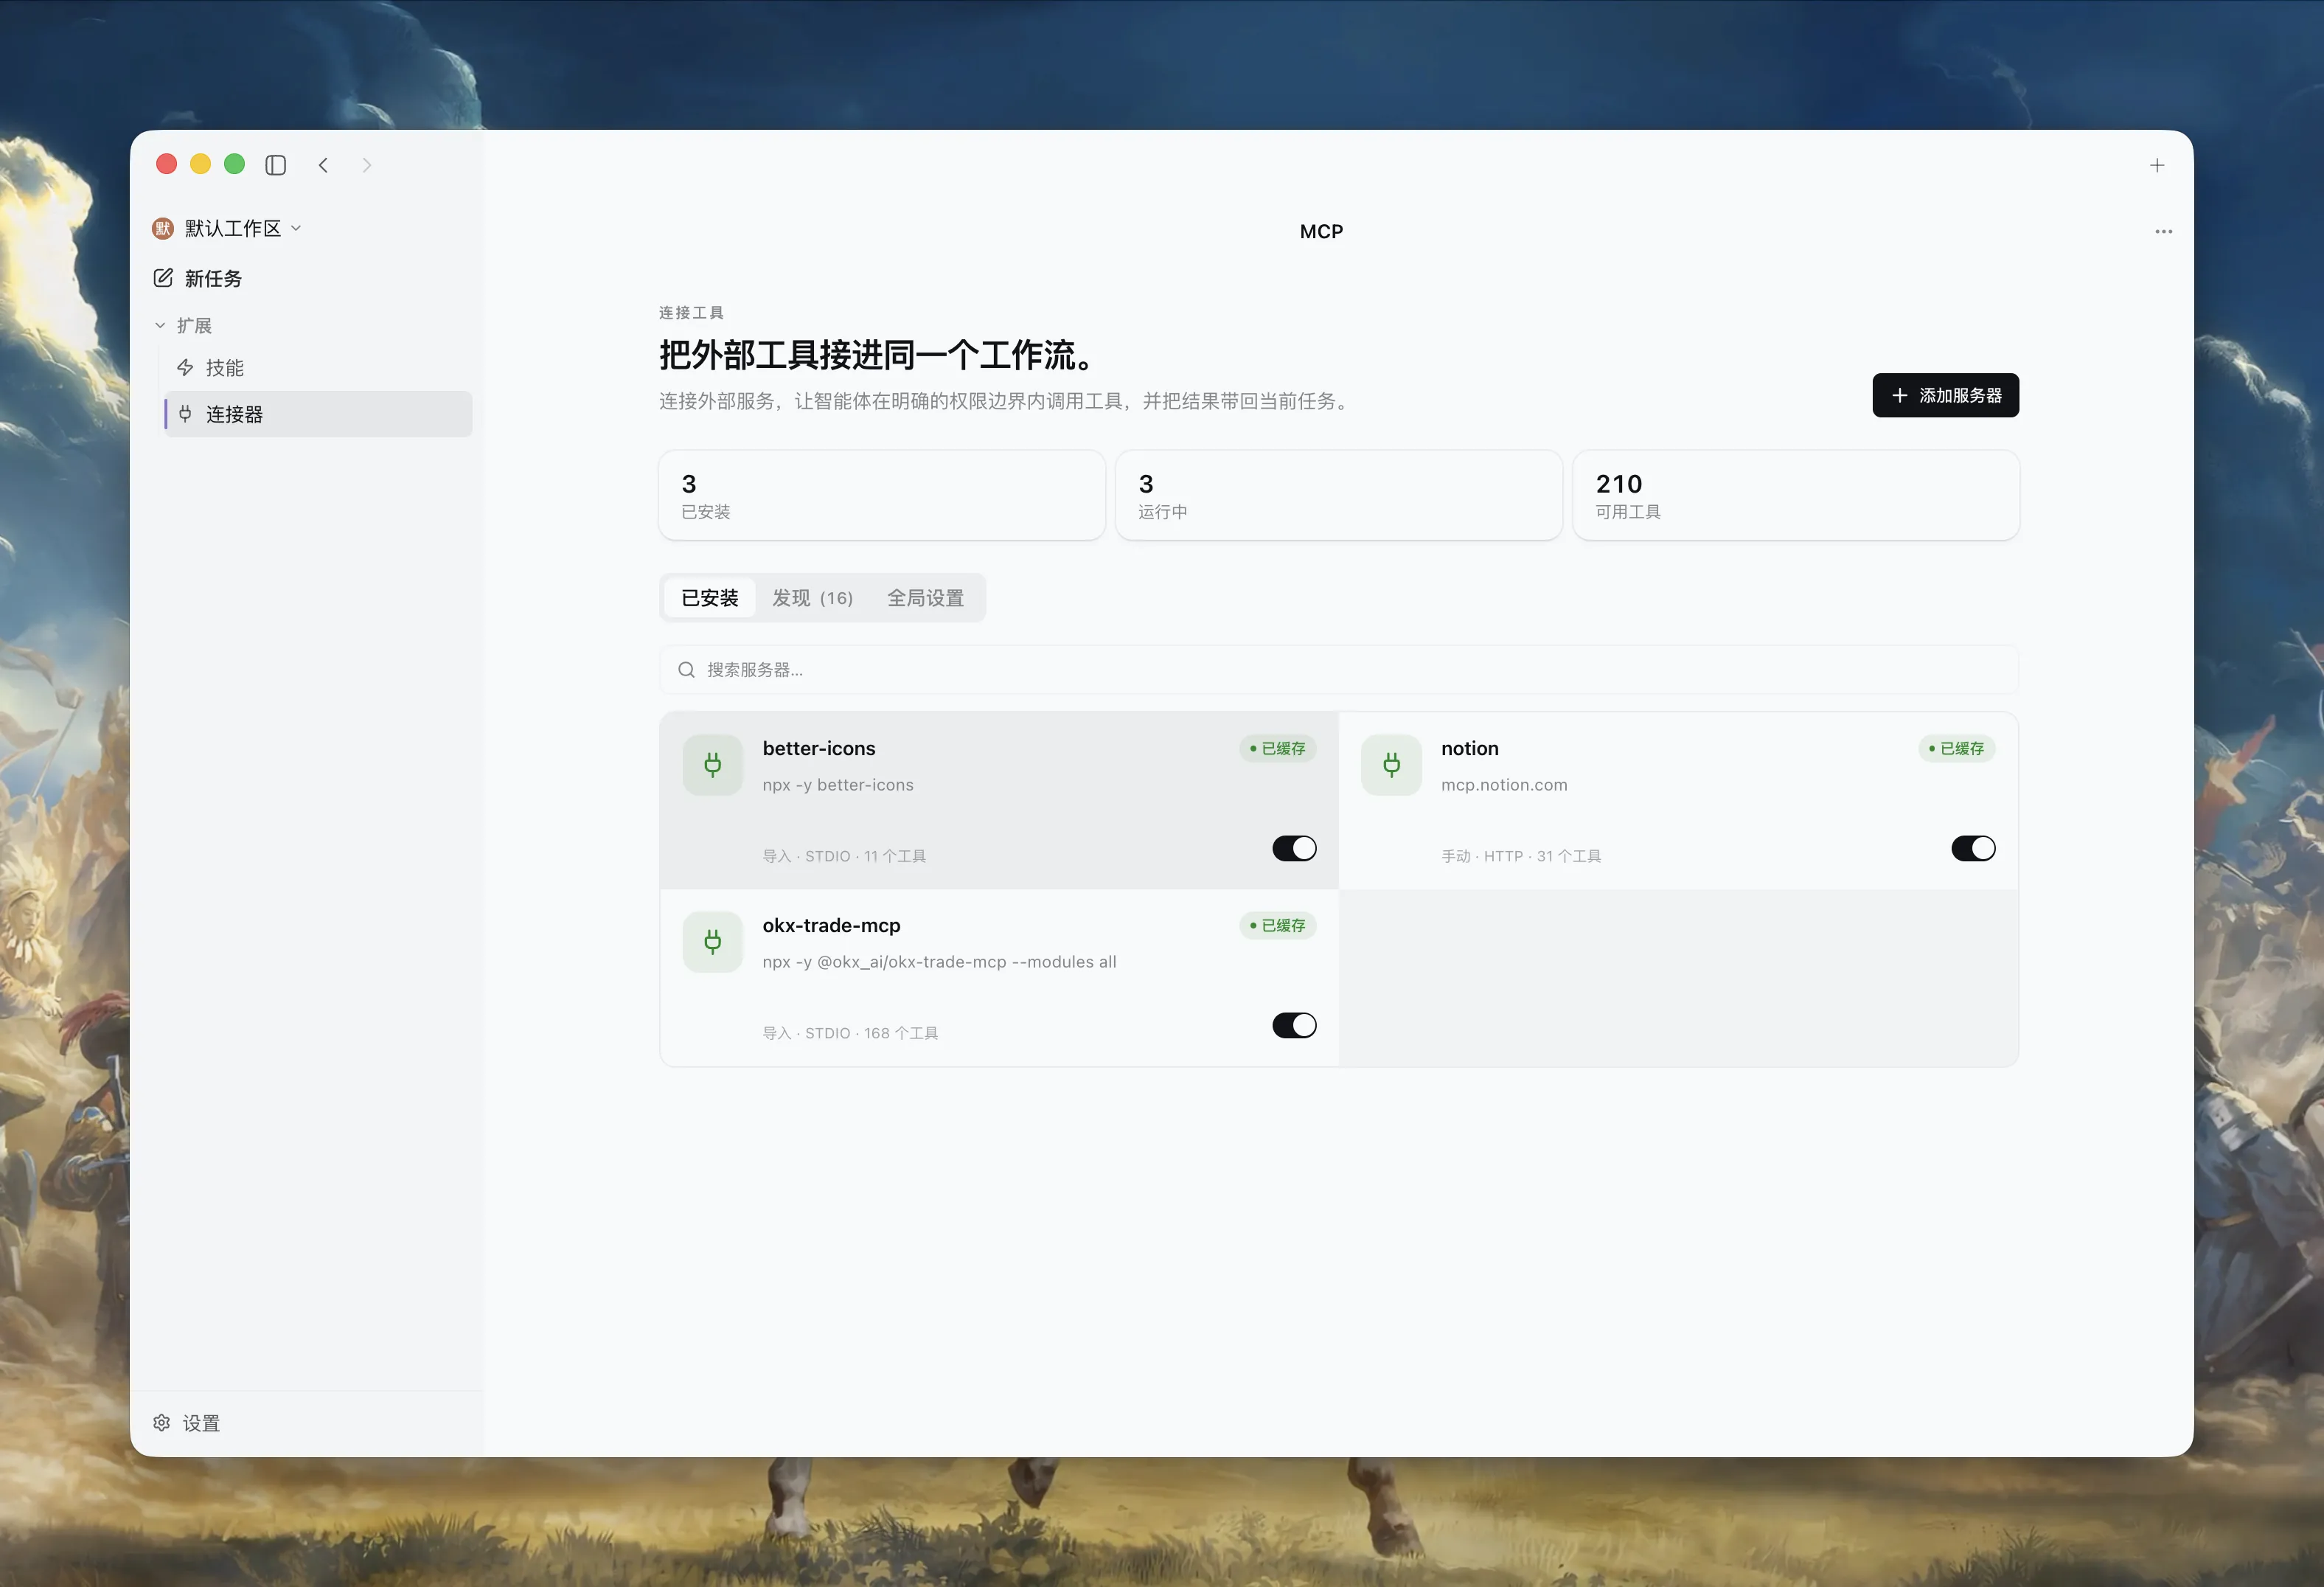Image resolution: width=2324 pixels, height=1587 pixels.
Task: Click the plus icon at window top right
Action: tap(2157, 165)
